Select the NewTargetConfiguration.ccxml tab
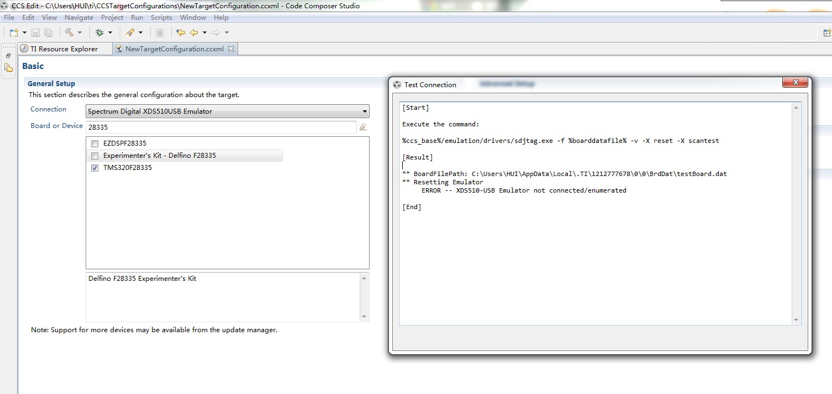Screen dimensions: 832x394 [174, 49]
